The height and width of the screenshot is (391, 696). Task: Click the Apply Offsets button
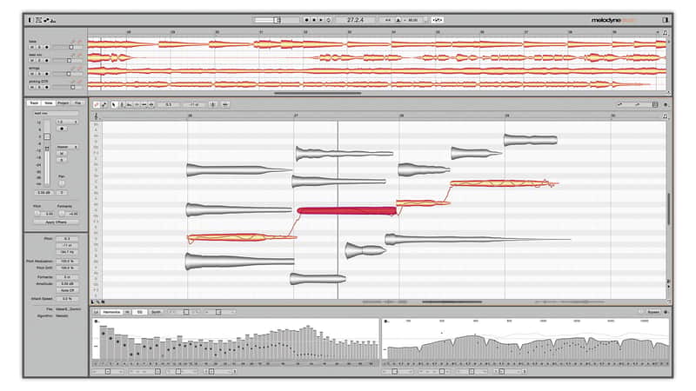[56, 222]
